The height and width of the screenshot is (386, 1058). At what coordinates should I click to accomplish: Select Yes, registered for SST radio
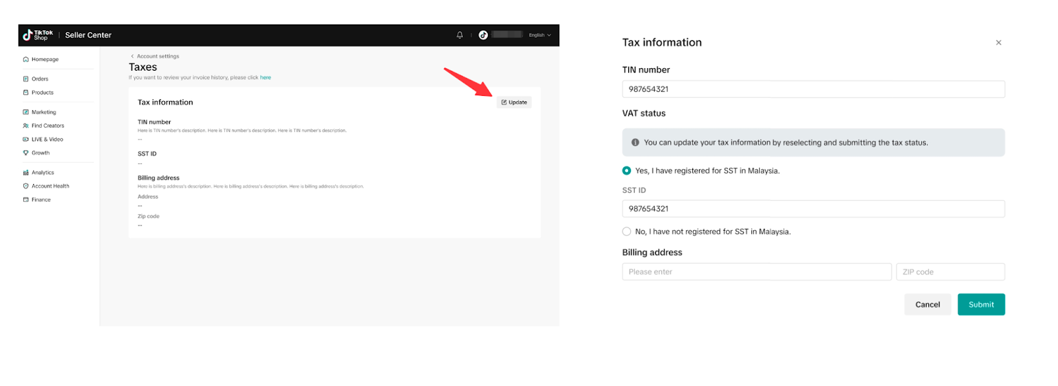click(626, 171)
